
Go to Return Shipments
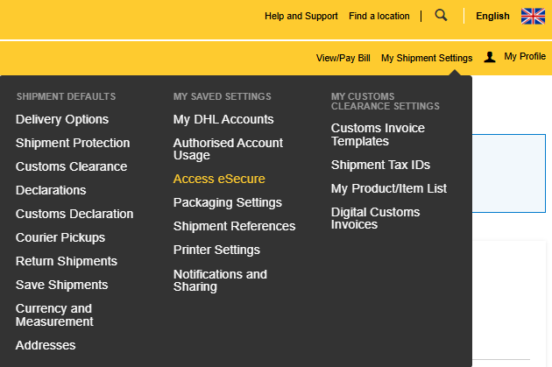tap(67, 261)
